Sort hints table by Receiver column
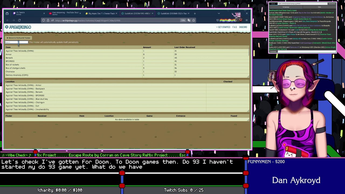The height and width of the screenshot is (194, 345). 42,116
